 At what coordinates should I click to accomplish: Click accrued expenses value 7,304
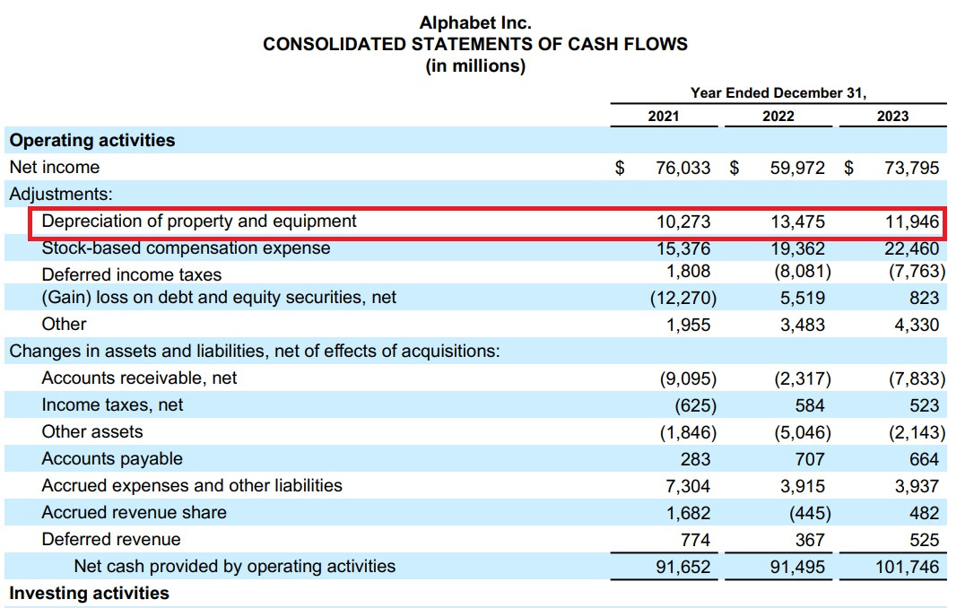(x=688, y=486)
